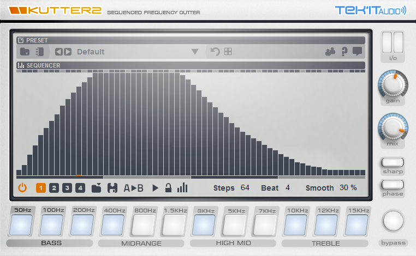Select sequencer pattern 4

click(80, 188)
